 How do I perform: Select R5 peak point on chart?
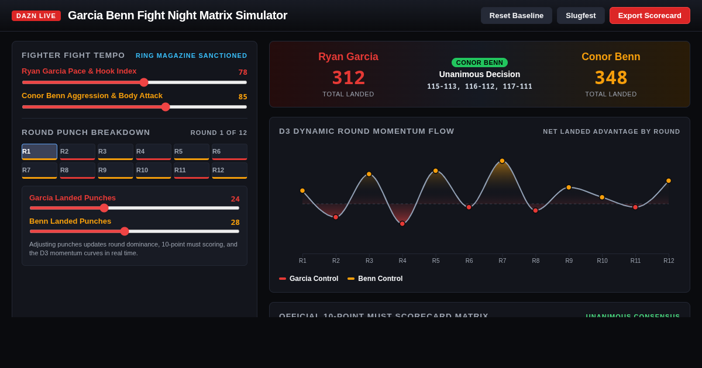436,171
